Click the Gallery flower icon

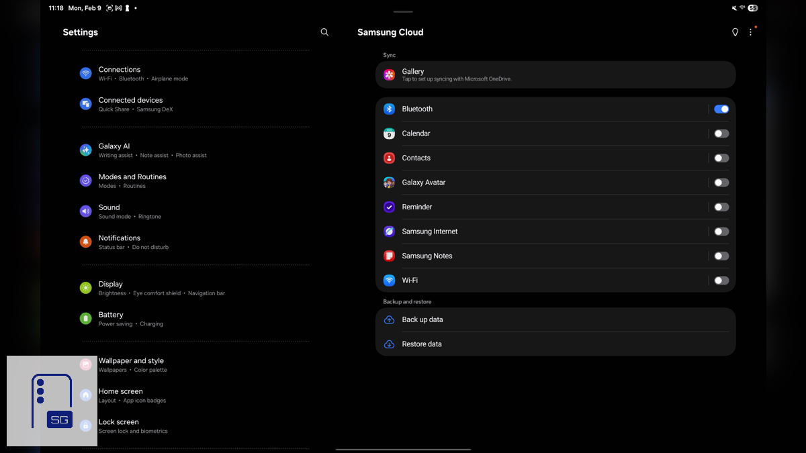pyautogui.click(x=389, y=74)
